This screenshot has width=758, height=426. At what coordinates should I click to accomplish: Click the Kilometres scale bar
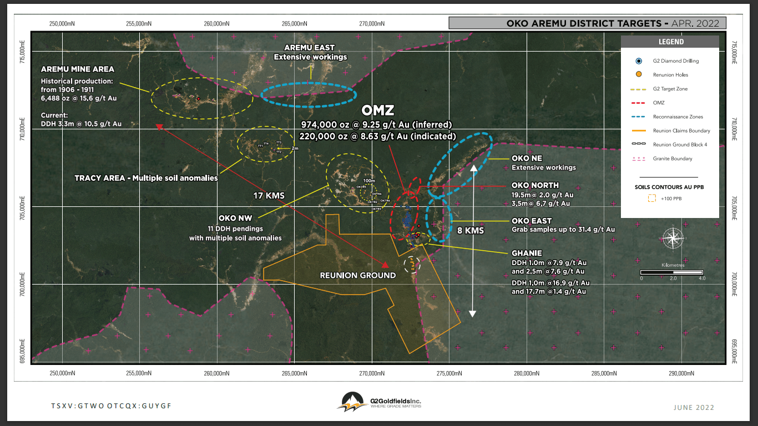671,272
